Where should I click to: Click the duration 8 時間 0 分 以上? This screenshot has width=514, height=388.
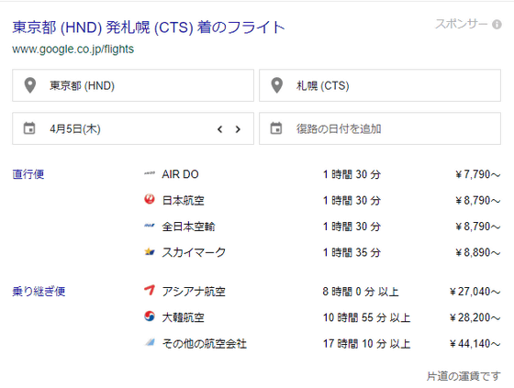[361, 292]
